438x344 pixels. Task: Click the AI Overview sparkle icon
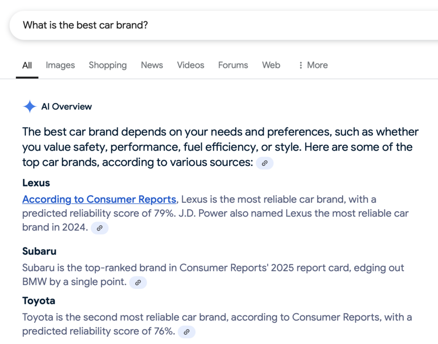point(30,107)
